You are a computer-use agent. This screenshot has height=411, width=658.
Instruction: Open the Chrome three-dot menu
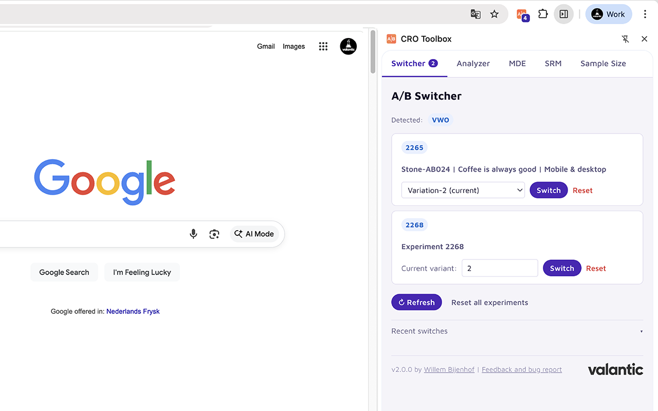(x=645, y=14)
